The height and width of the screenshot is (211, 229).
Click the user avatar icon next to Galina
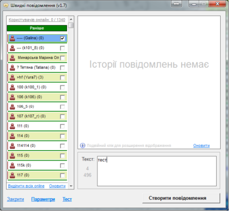click(12, 38)
